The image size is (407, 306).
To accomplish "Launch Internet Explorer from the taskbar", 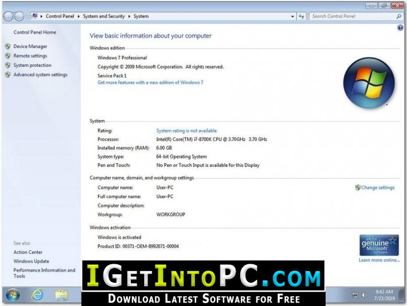I will click(37, 295).
